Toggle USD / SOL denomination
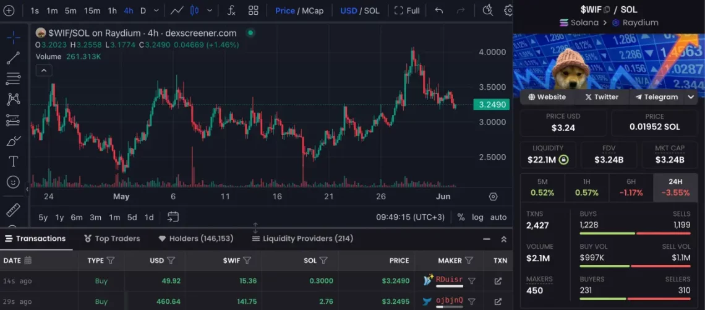 point(360,11)
